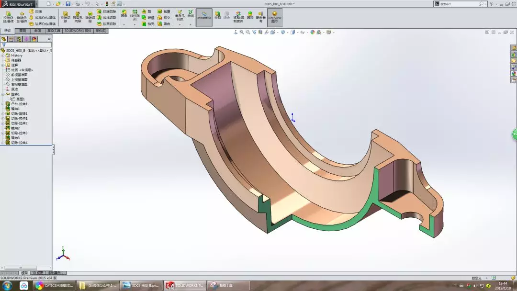Viewport: 517px width, 291px height.
Task: Expand the feature manager panel chevron (»)
Action: coord(49,39)
